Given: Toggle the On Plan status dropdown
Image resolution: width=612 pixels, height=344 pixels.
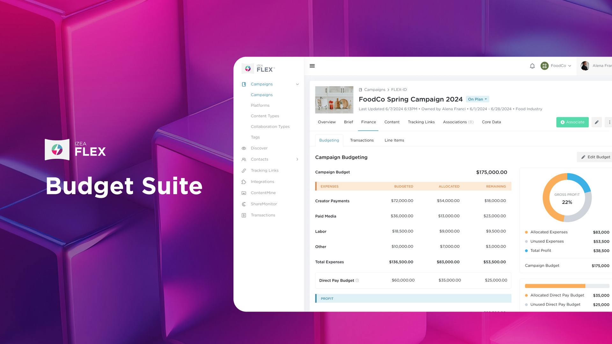Looking at the screenshot, I should (x=476, y=99).
